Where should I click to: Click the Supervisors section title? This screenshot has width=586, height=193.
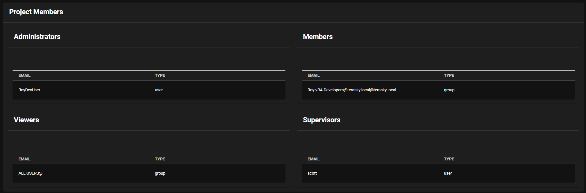322,120
